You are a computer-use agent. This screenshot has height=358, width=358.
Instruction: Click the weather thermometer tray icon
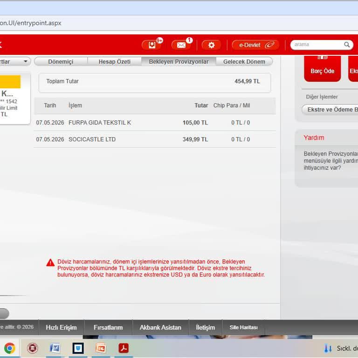click(328, 348)
